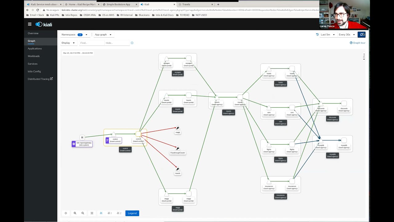The image size is (394, 222).
Task: Select Graph in the sidebar
Action: pyautogui.click(x=31, y=41)
